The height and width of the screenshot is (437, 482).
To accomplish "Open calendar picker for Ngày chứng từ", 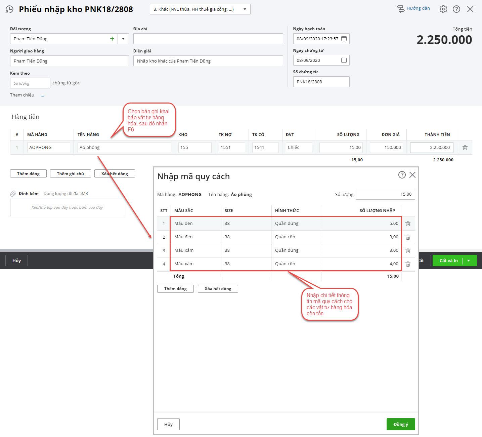I will (x=344, y=60).
